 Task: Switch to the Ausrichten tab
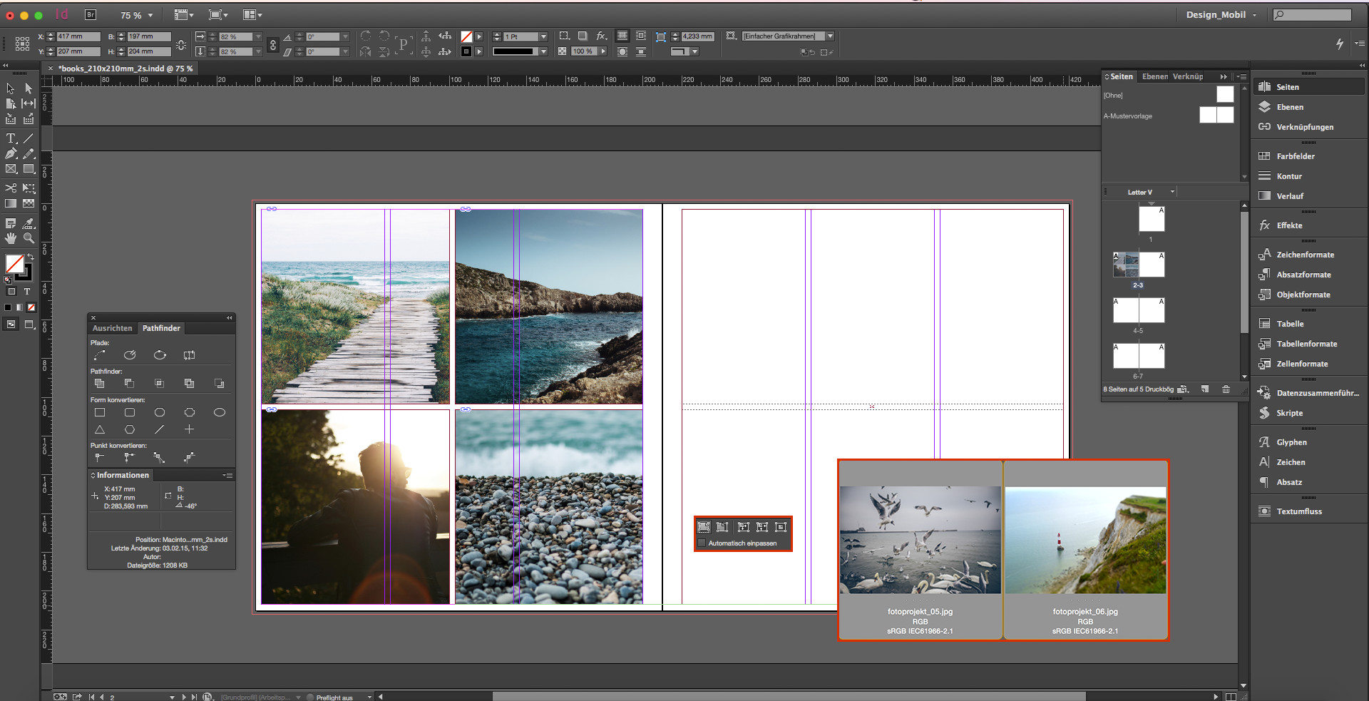tap(112, 328)
